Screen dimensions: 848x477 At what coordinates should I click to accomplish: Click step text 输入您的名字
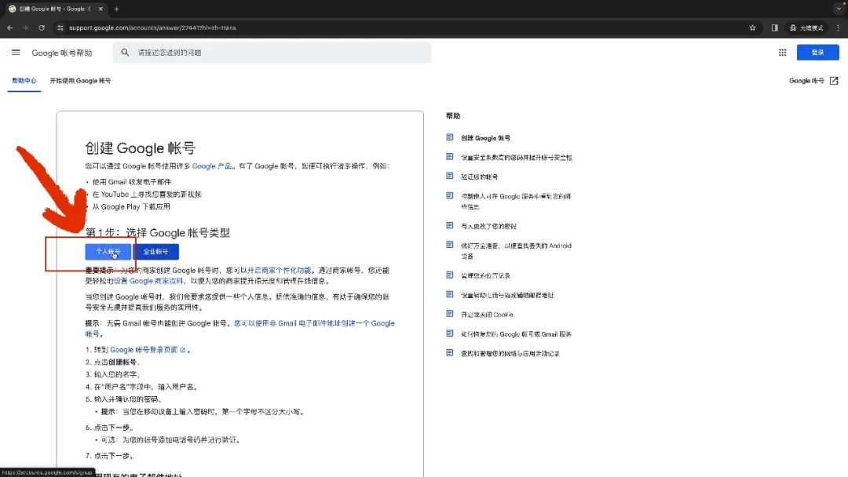point(115,374)
